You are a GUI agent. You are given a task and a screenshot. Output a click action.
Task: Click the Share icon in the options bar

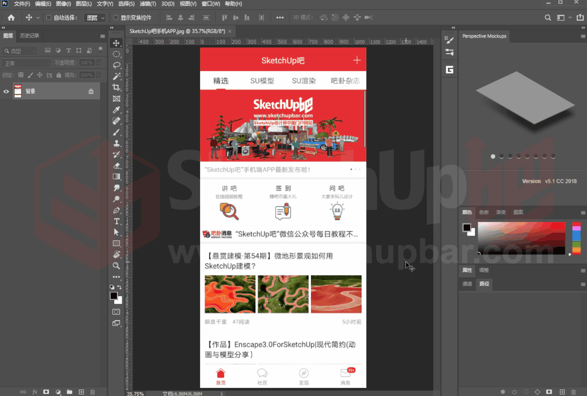(x=580, y=17)
